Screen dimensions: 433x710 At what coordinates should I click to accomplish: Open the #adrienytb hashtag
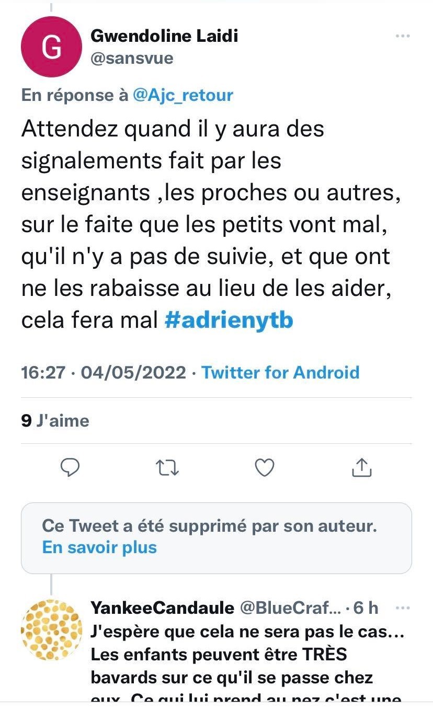229,320
